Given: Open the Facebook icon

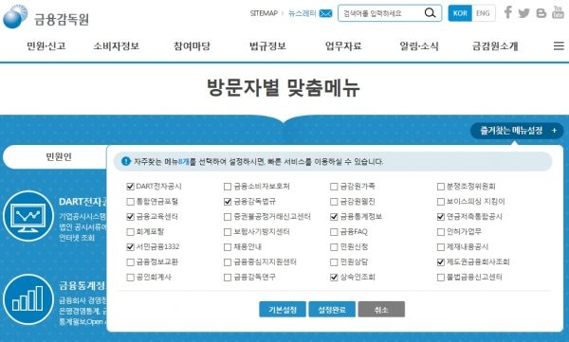Looking at the screenshot, I should click(x=508, y=12).
